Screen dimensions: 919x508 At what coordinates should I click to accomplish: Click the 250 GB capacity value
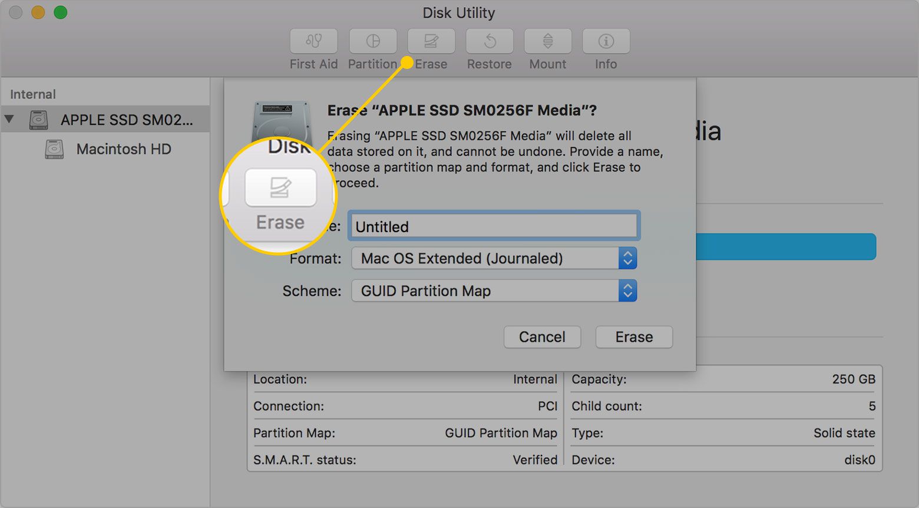point(854,380)
